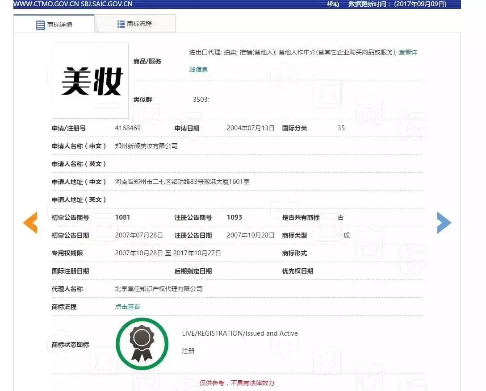The image size is (486, 391).
Task: Click applicant name 郑州新颜美妆有限公司
Action: click(147, 146)
